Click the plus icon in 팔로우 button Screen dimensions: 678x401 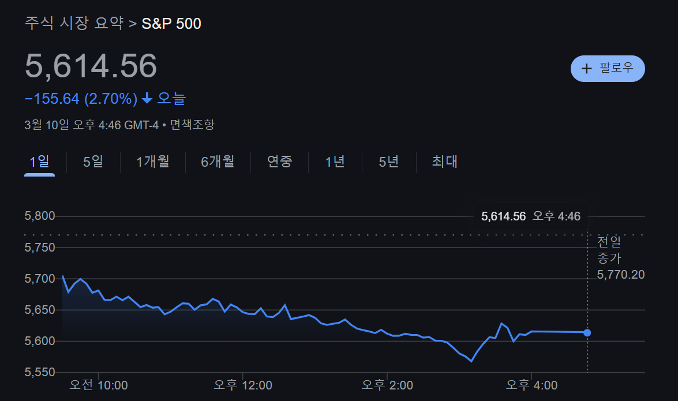[x=586, y=68]
